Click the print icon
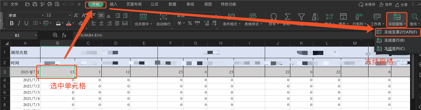This screenshot has width=421, height=110. point(50,4)
